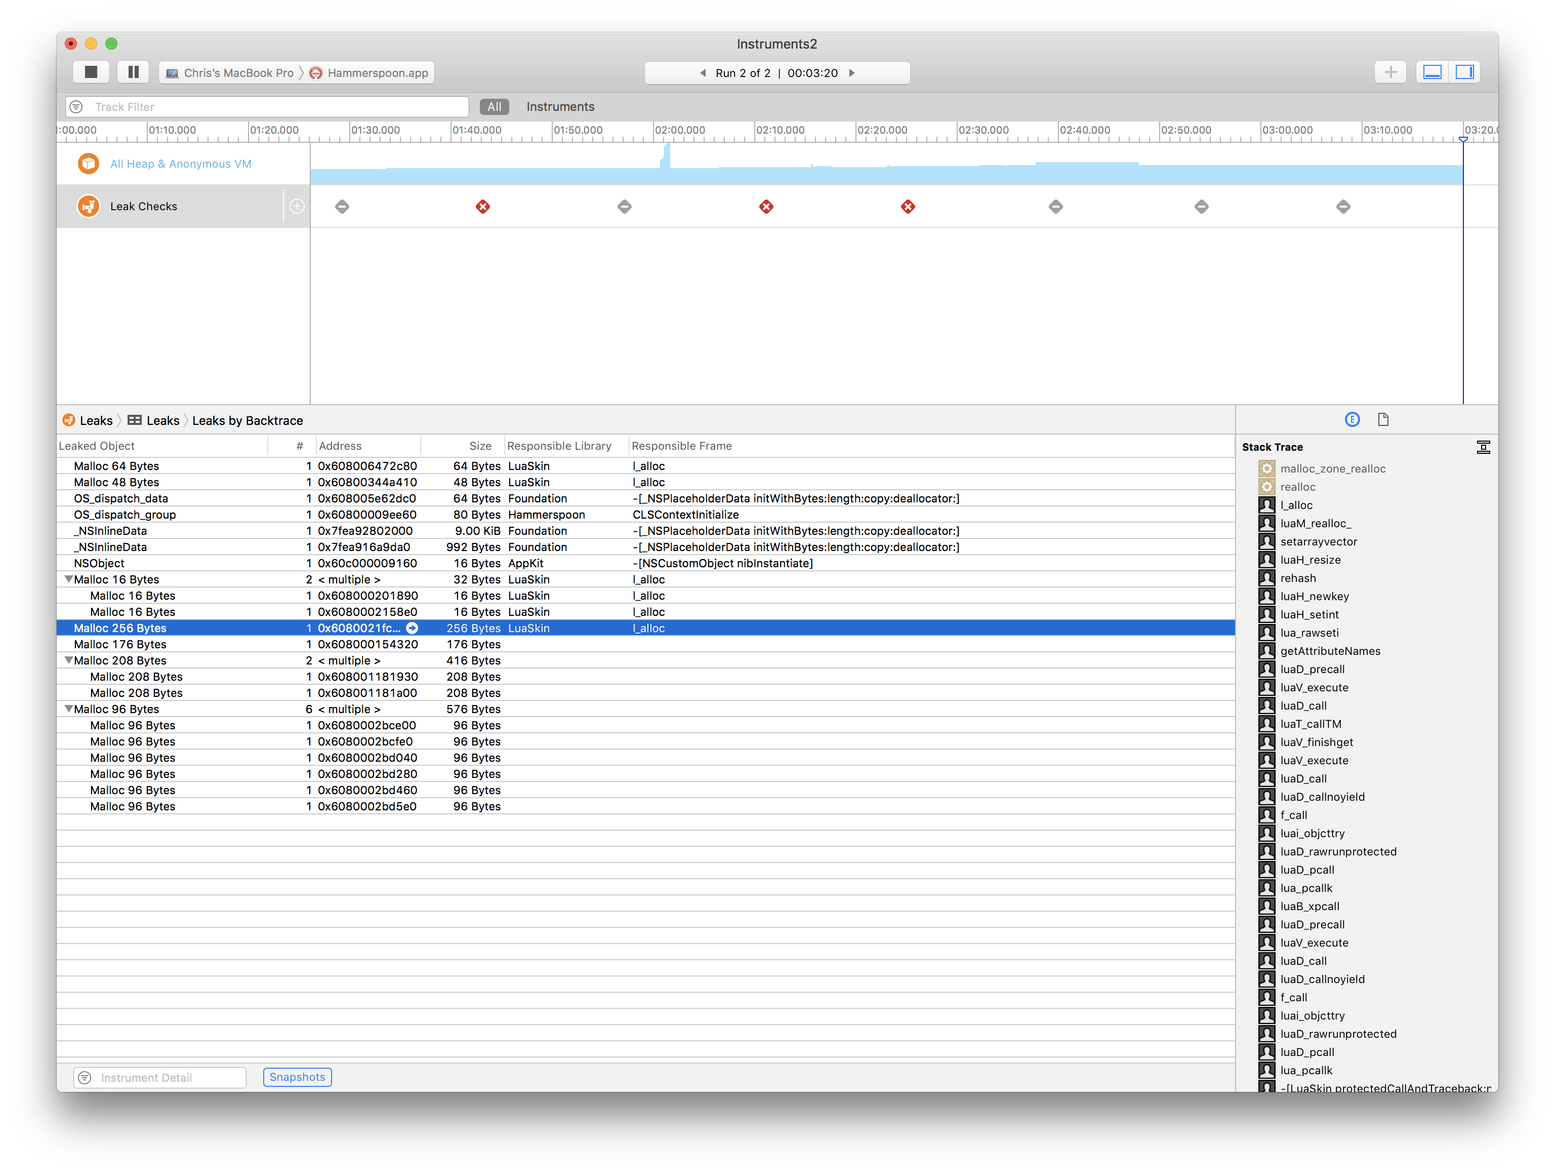This screenshot has width=1555, height=1173.
Task: Select the All track filter tab
Action: 494,107
